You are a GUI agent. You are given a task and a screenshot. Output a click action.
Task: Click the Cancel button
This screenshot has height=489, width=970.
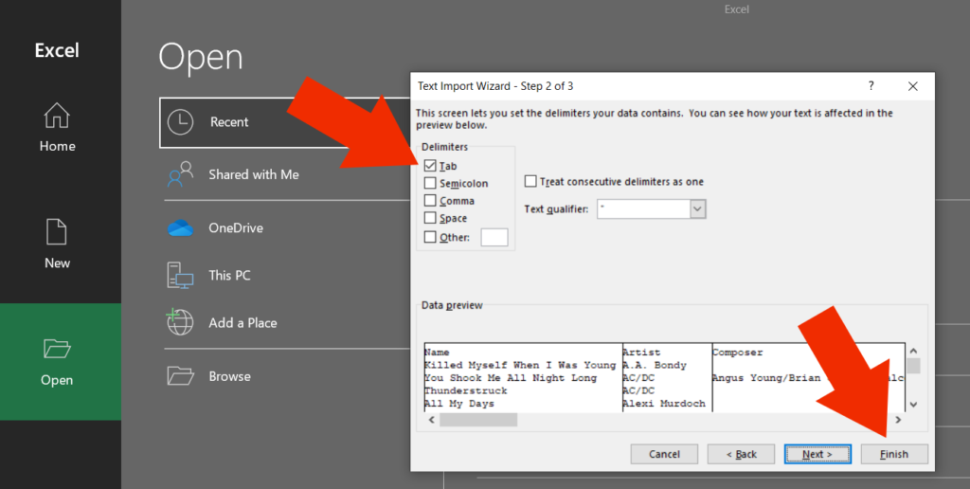coord(664,454)
